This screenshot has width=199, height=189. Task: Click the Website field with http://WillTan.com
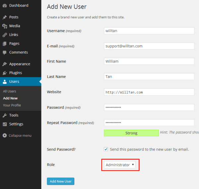(149, 92)
